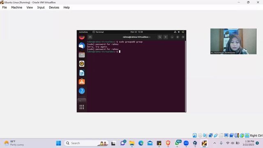Open the Help icon in the dock
The image size is (263, 148).
pos(82,91)
